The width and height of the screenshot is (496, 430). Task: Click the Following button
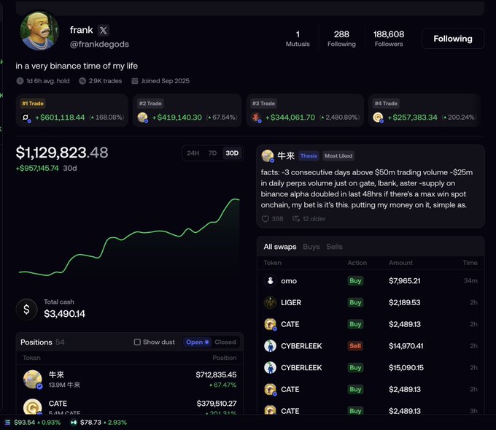coord(453,39)
